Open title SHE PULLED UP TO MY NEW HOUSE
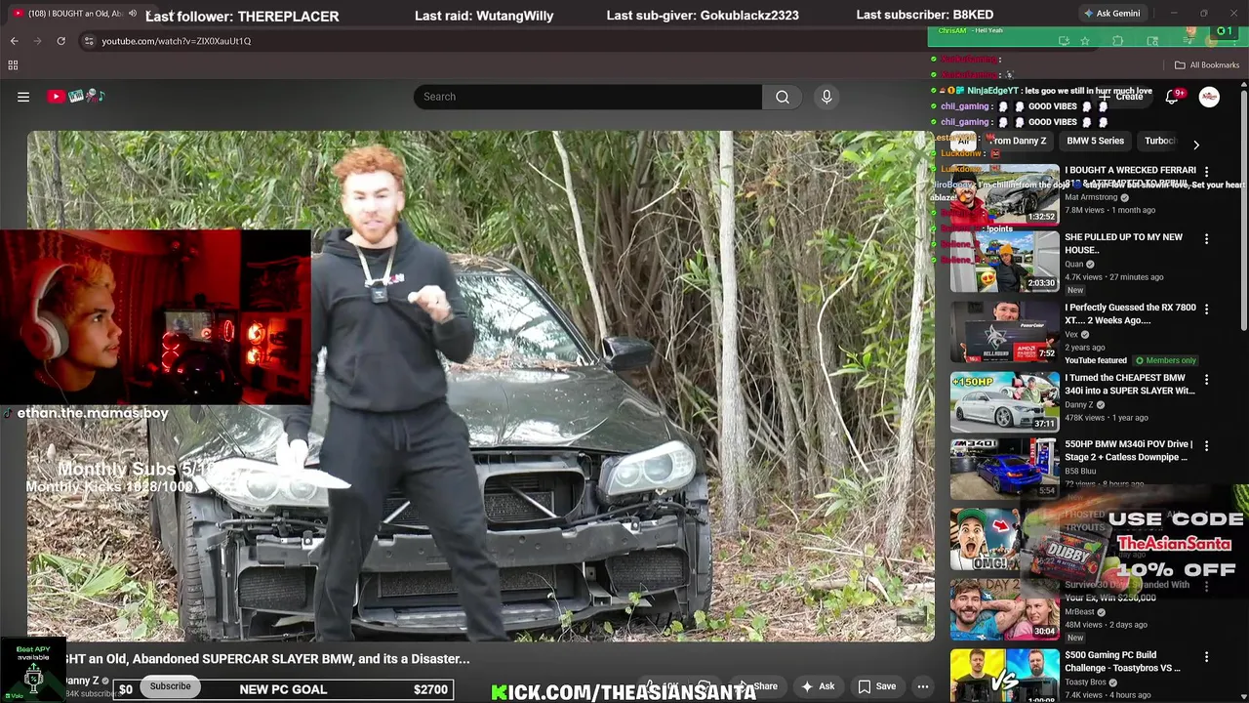This screenshot has height=703, width=1249. (1123, 243)
